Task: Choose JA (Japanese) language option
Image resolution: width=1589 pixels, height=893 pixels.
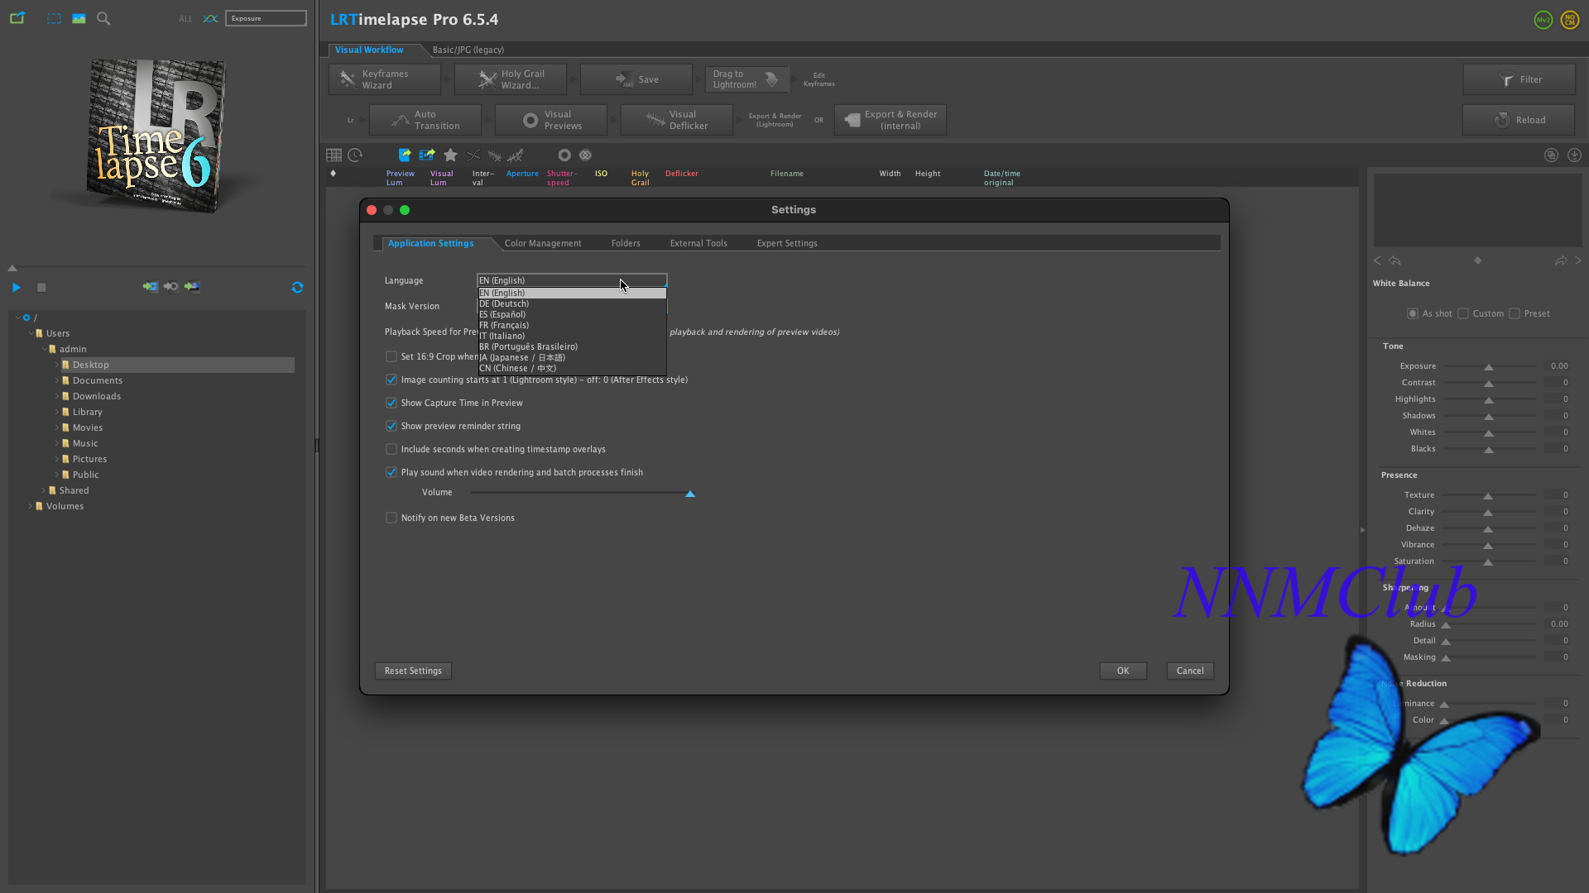Action: [x=572, y=357]
